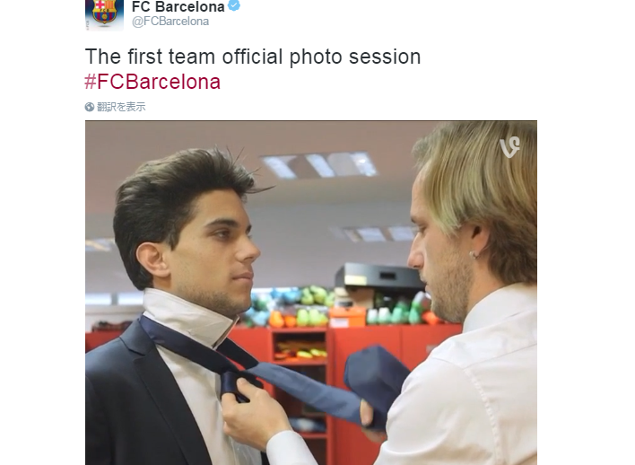Viewport: 635px width, 465px height.
Task: Click the tweet text about photo session
Action: (253, 57)
